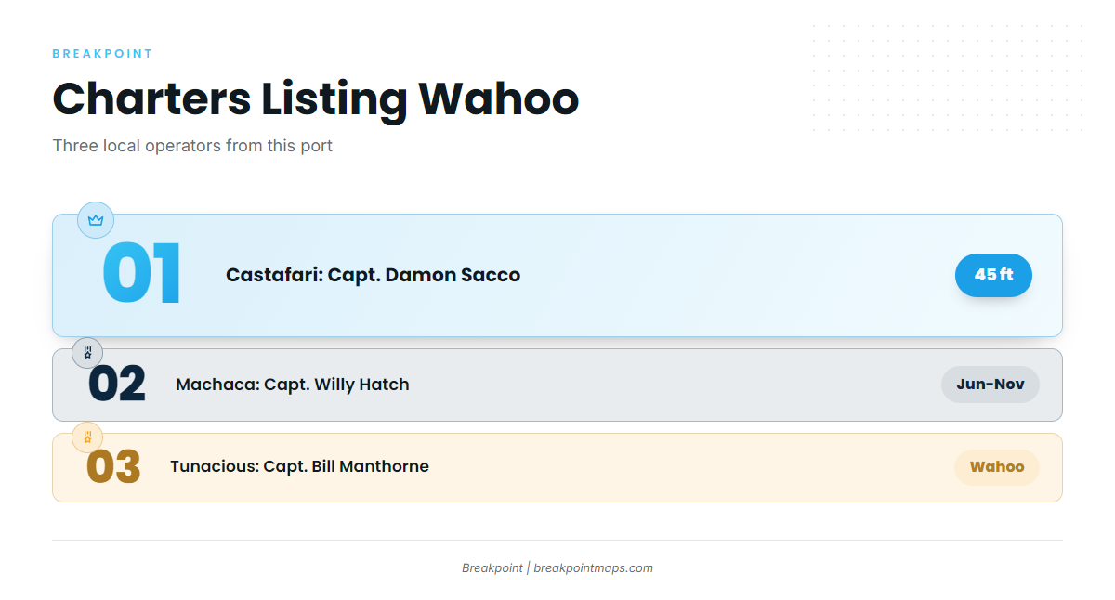Select the large 01 rank number
Viewport: 1115px width, 600px height.
(142, 275)
